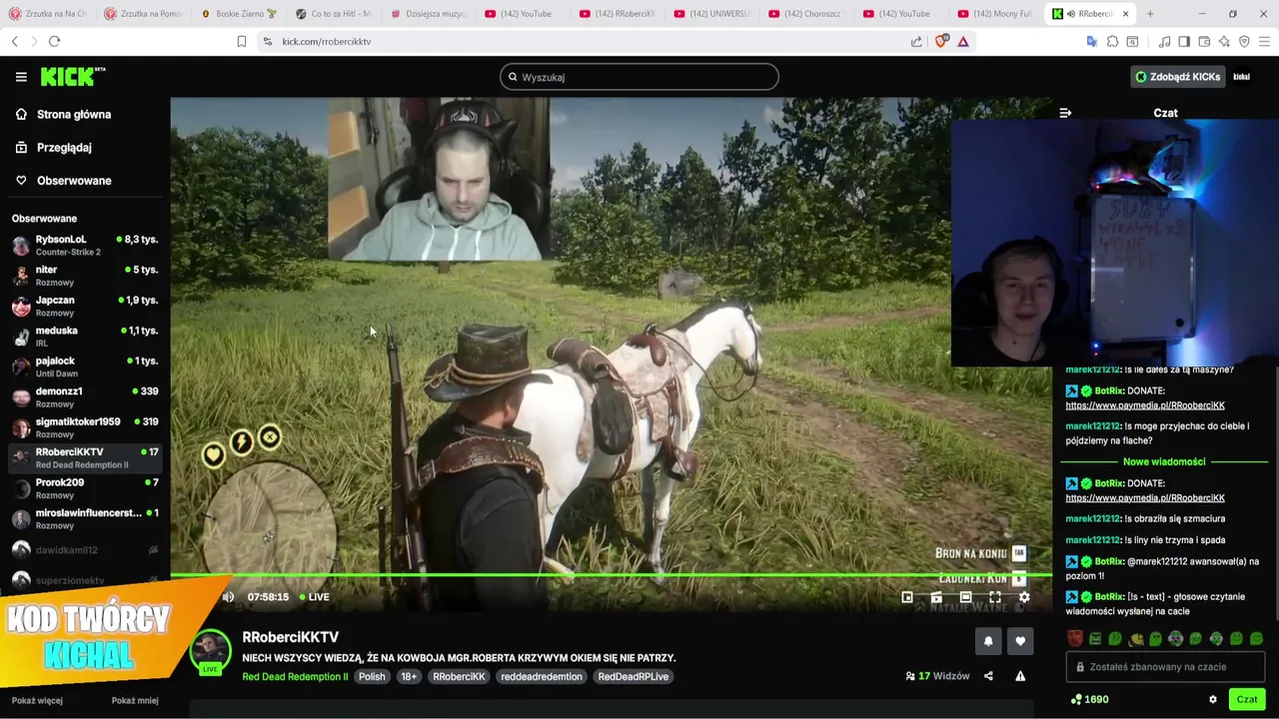Toggle the browser sidebar panel icon
1279x719 pixels.
coord(1184,41)
